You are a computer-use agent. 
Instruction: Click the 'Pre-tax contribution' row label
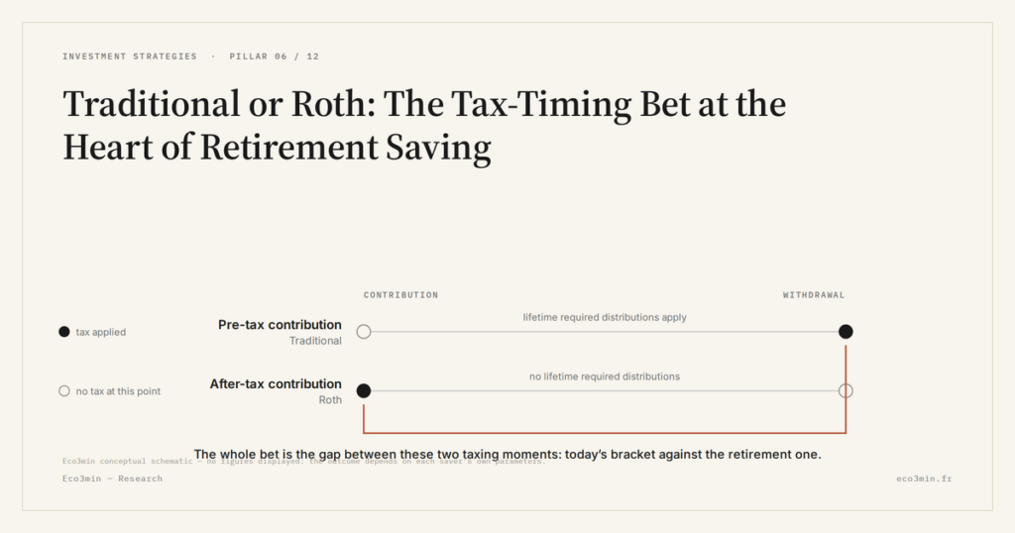280,325
